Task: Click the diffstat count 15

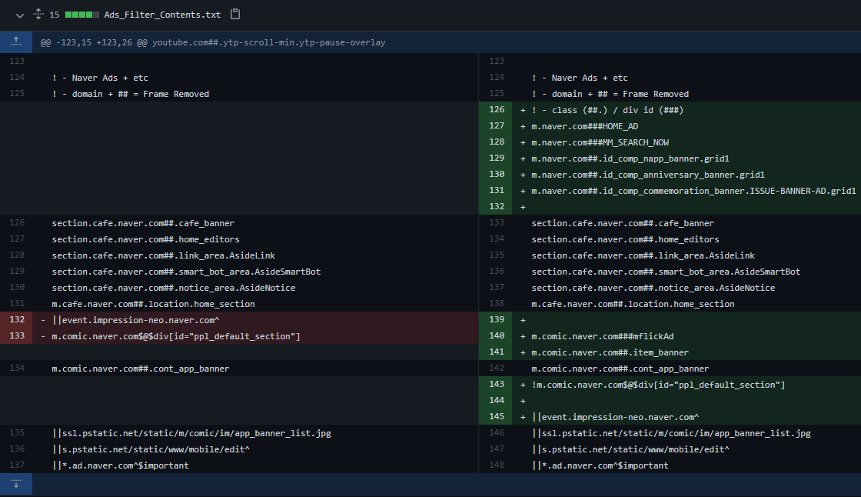Action: tap(55, 15)
